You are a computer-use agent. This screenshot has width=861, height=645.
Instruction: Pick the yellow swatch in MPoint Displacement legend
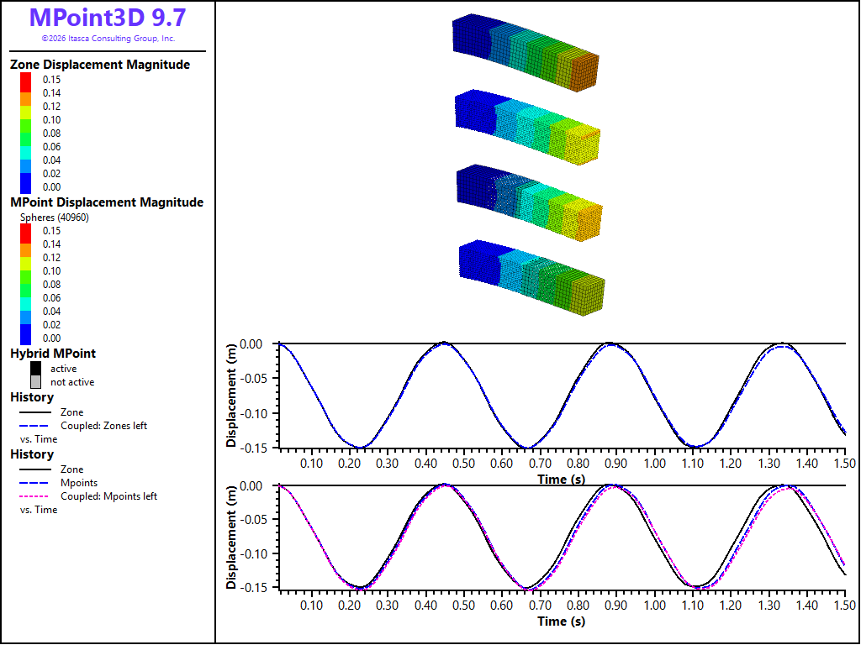pyautogui.click(x=26, y=264)
